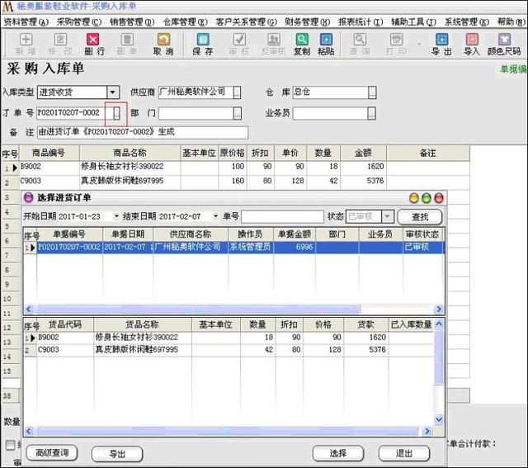Click the 单号 input field in dialog

[282, 216]
